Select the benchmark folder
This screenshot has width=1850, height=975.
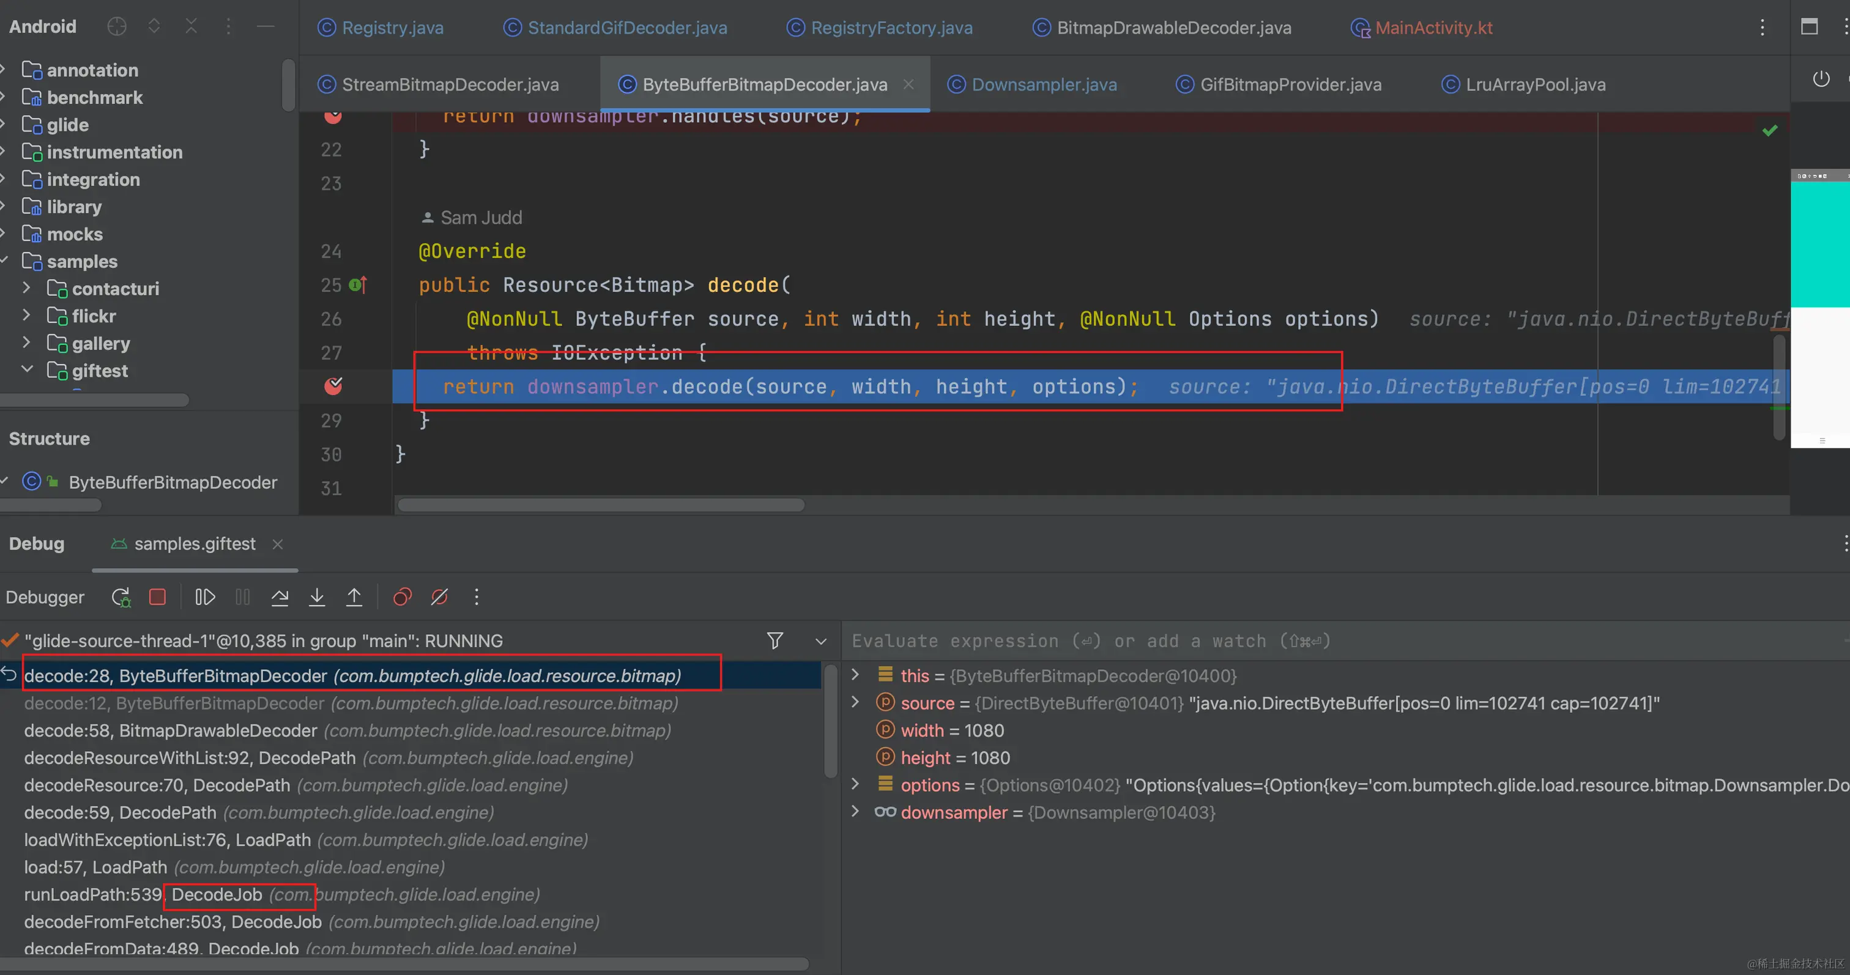tap(95, 98)
